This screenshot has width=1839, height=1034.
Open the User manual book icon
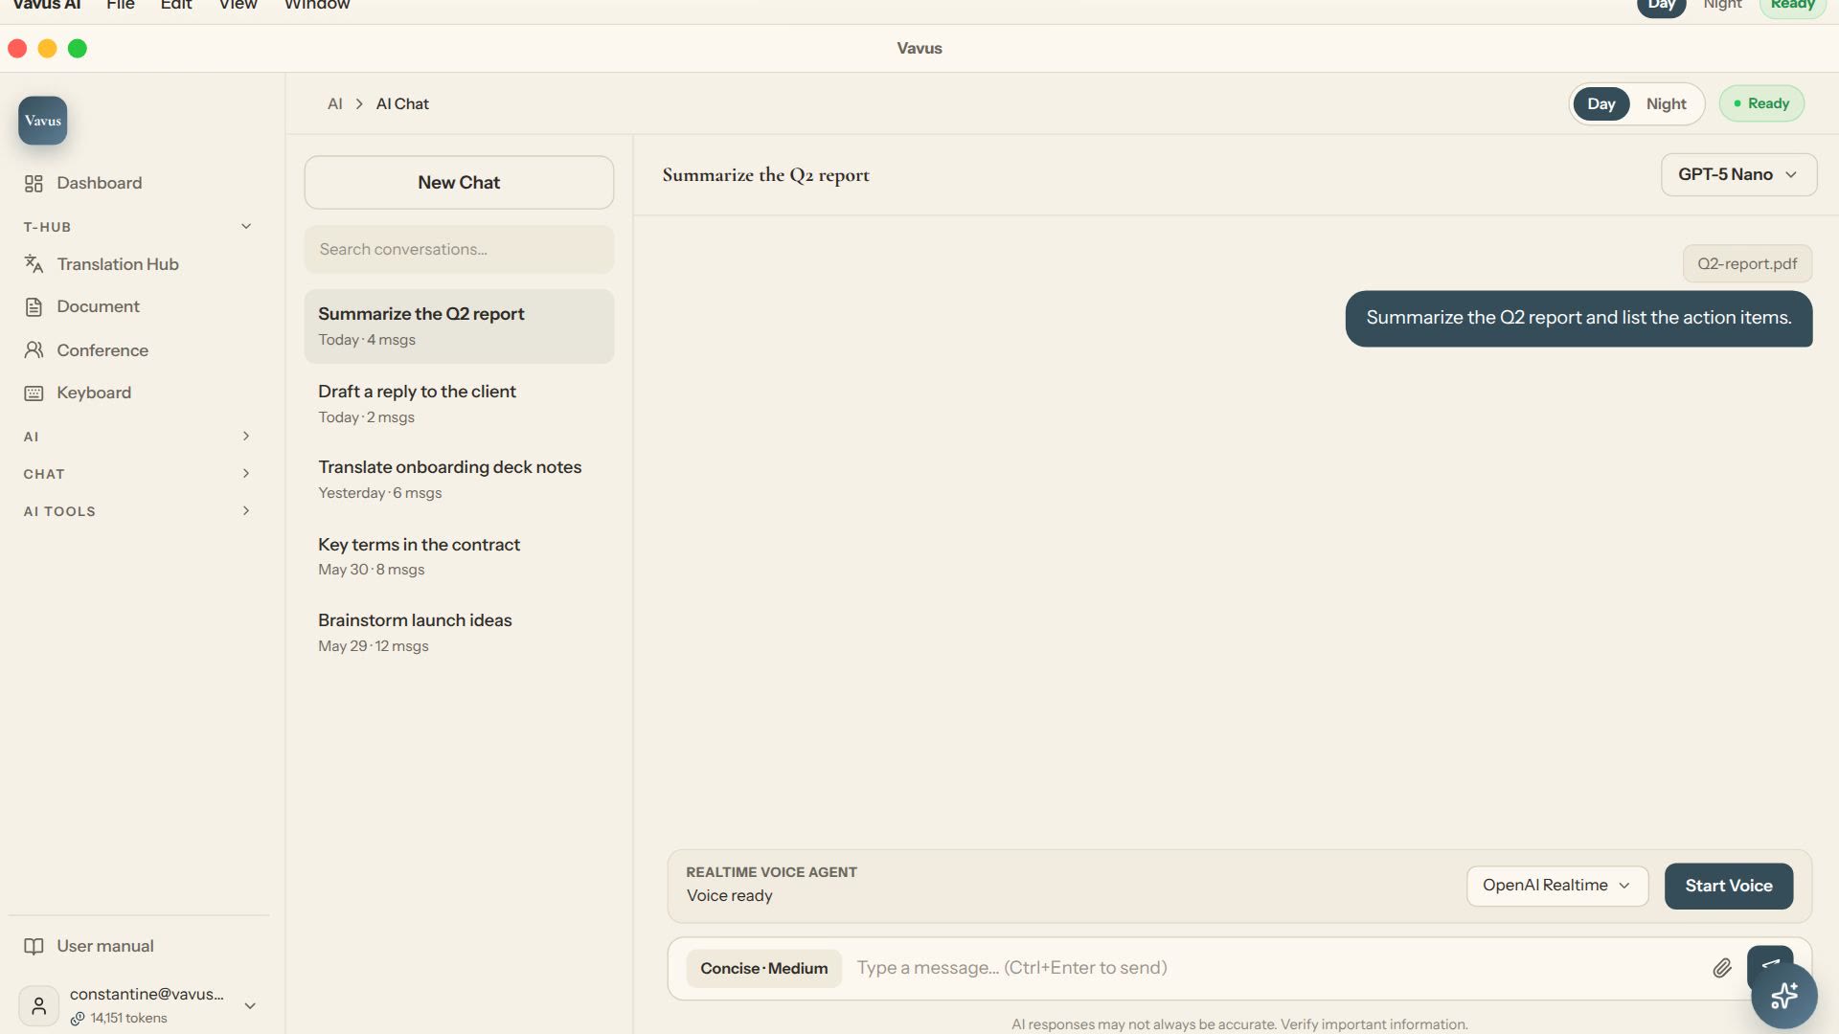click(x=34, y=946)
